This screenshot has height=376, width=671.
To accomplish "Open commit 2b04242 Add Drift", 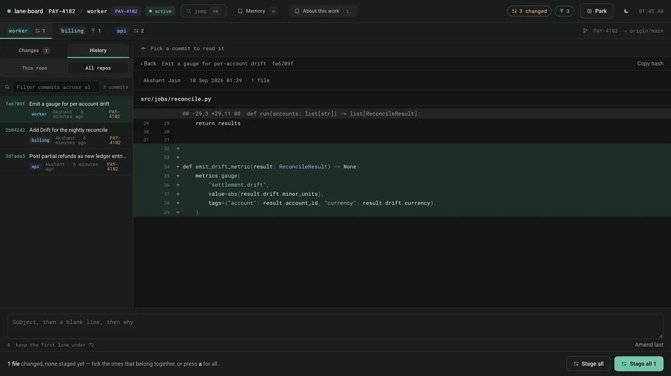I will coord(67,136).
